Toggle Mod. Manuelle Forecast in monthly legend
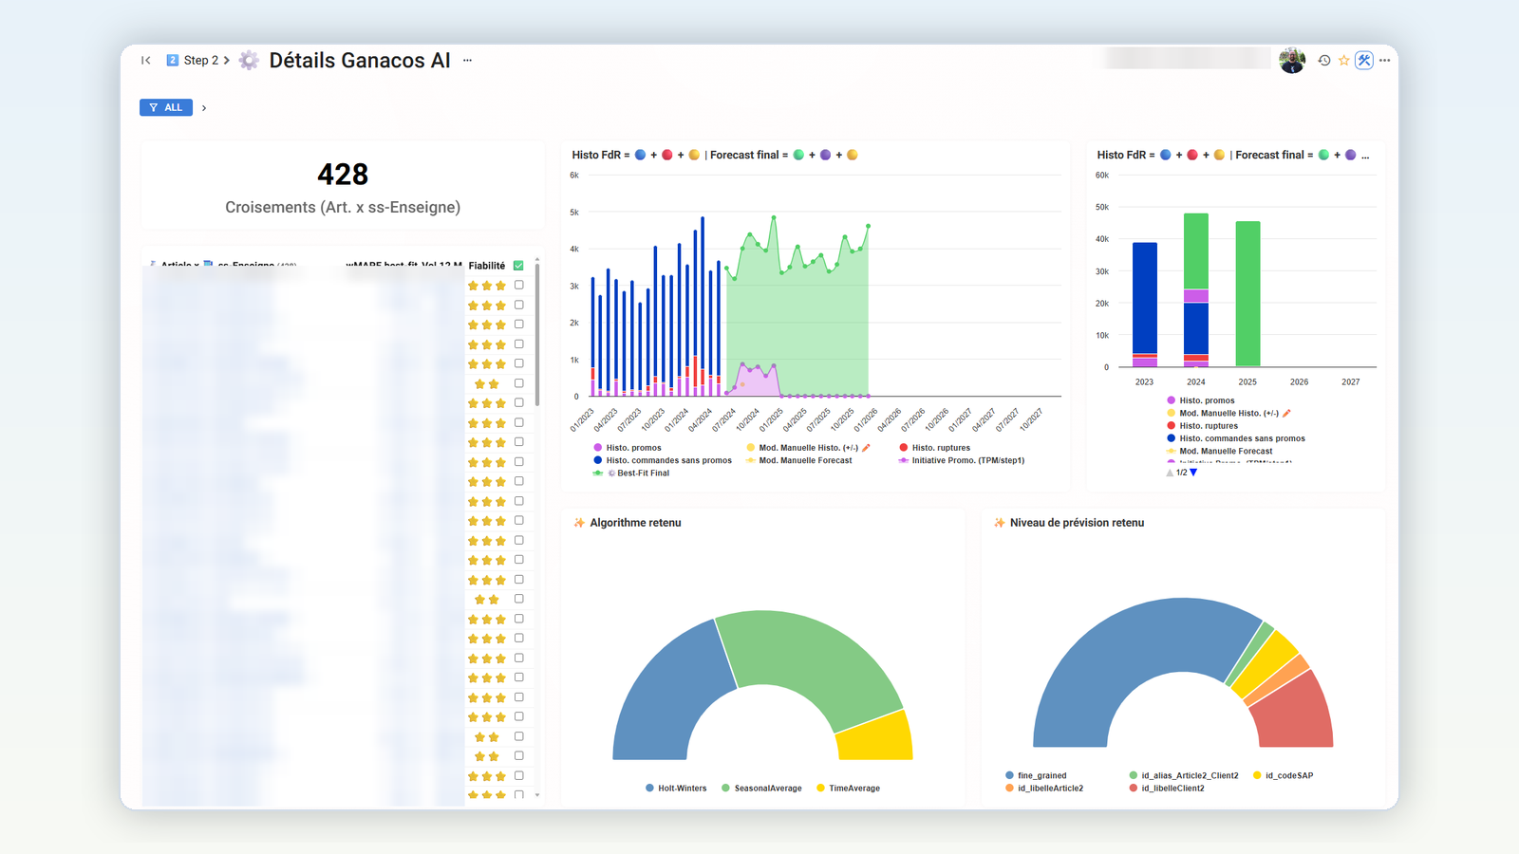 click(799, 460)
